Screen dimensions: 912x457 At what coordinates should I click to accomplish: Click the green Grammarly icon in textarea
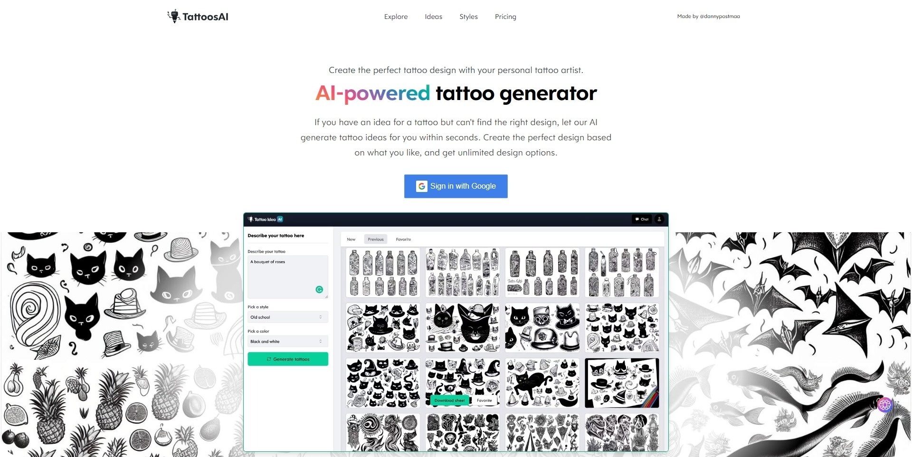(x=319, y=289)
